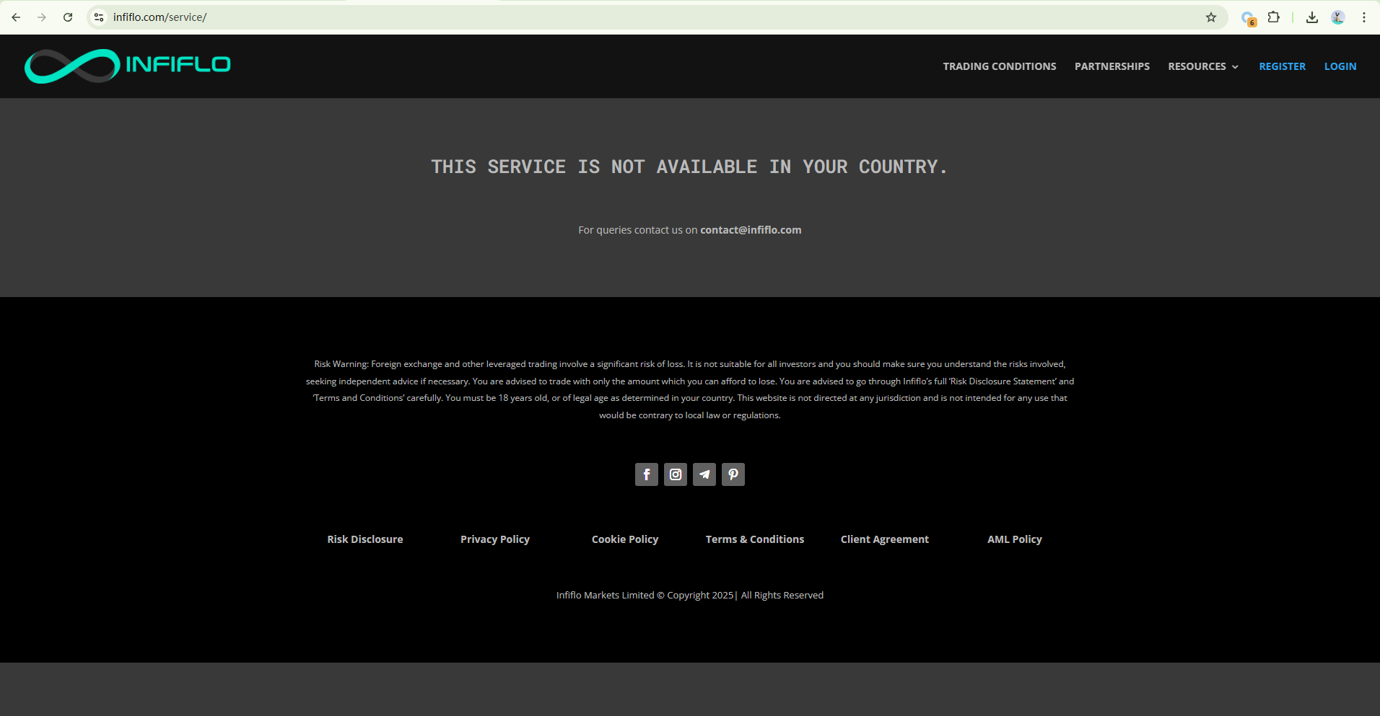Bookmark this page with star icon
The image size is (1380, 716).
1210,17
